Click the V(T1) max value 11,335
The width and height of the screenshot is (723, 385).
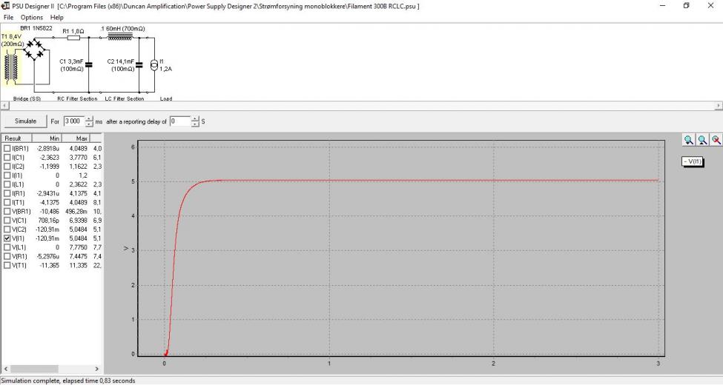coord(79,265)
